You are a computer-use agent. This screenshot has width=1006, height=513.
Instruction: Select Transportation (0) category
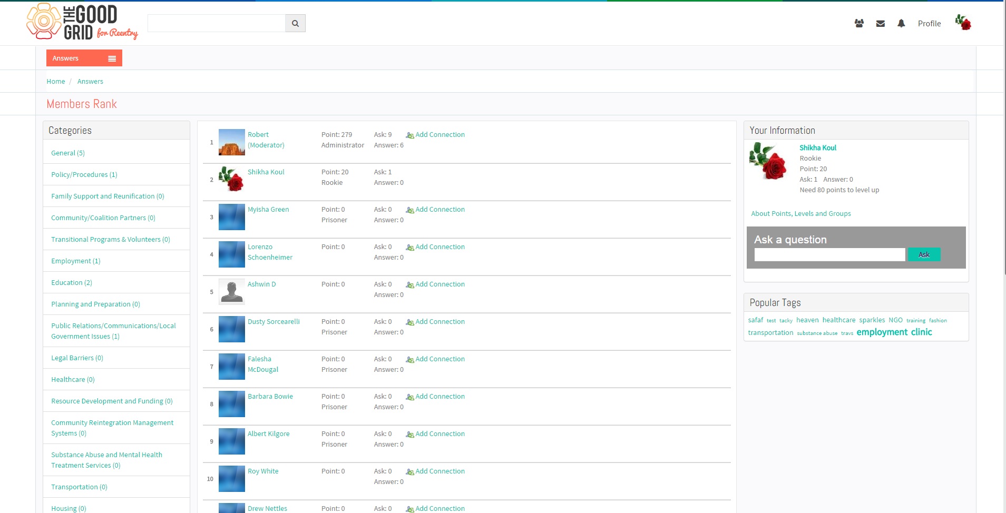79,487
